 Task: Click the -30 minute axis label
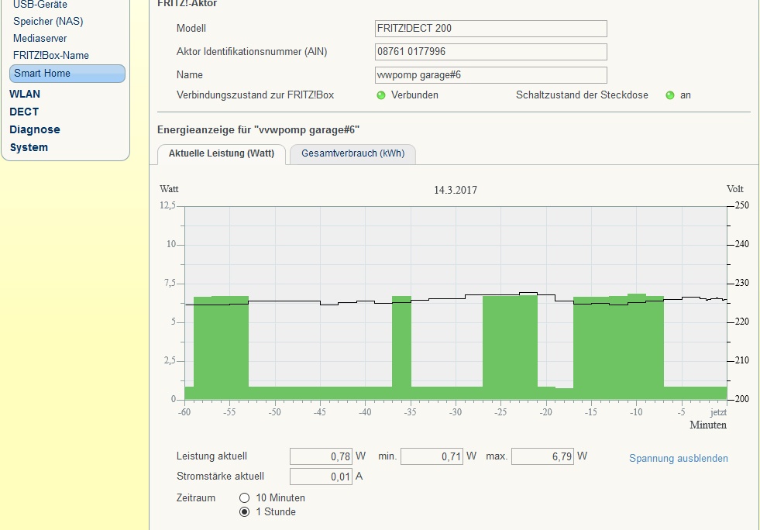[455, 412]
